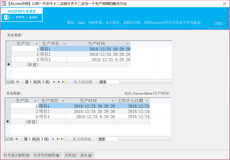Click 打开代码视图(M) button

click(x=47, y=155)
